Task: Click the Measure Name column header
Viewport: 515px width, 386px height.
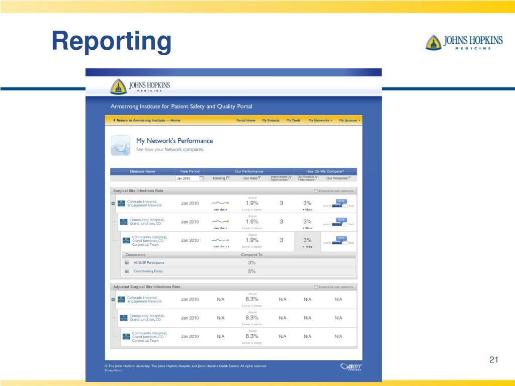Action: click(142, 171)
